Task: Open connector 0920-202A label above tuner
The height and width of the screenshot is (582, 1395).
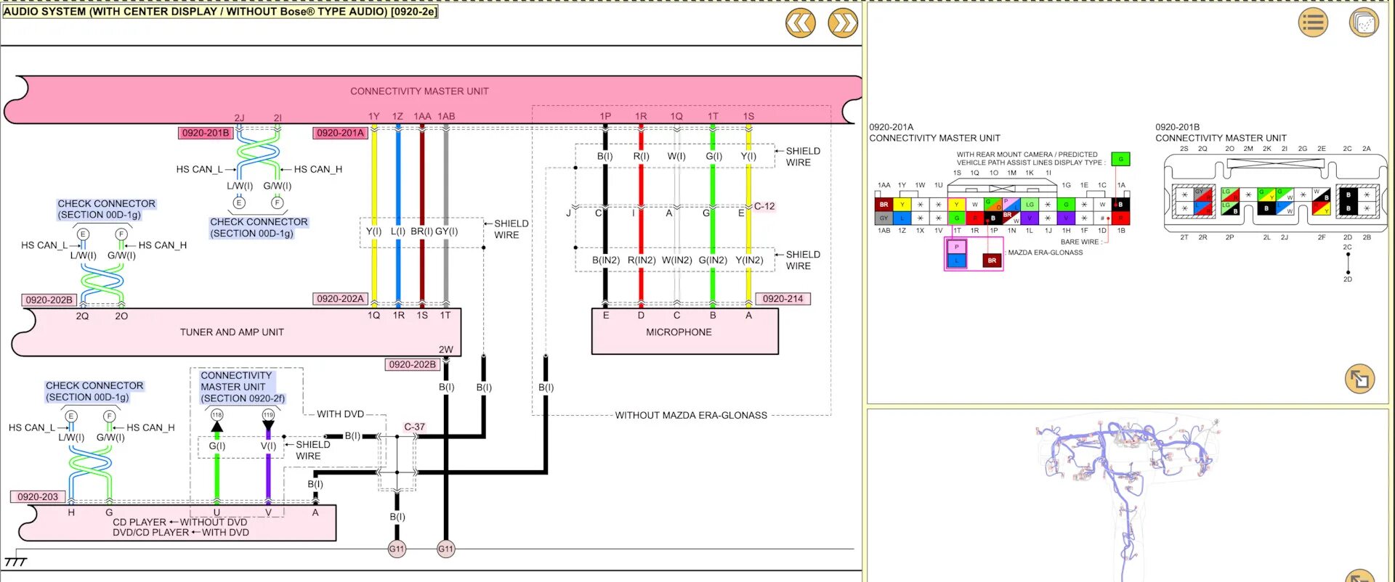Action: 340,299
